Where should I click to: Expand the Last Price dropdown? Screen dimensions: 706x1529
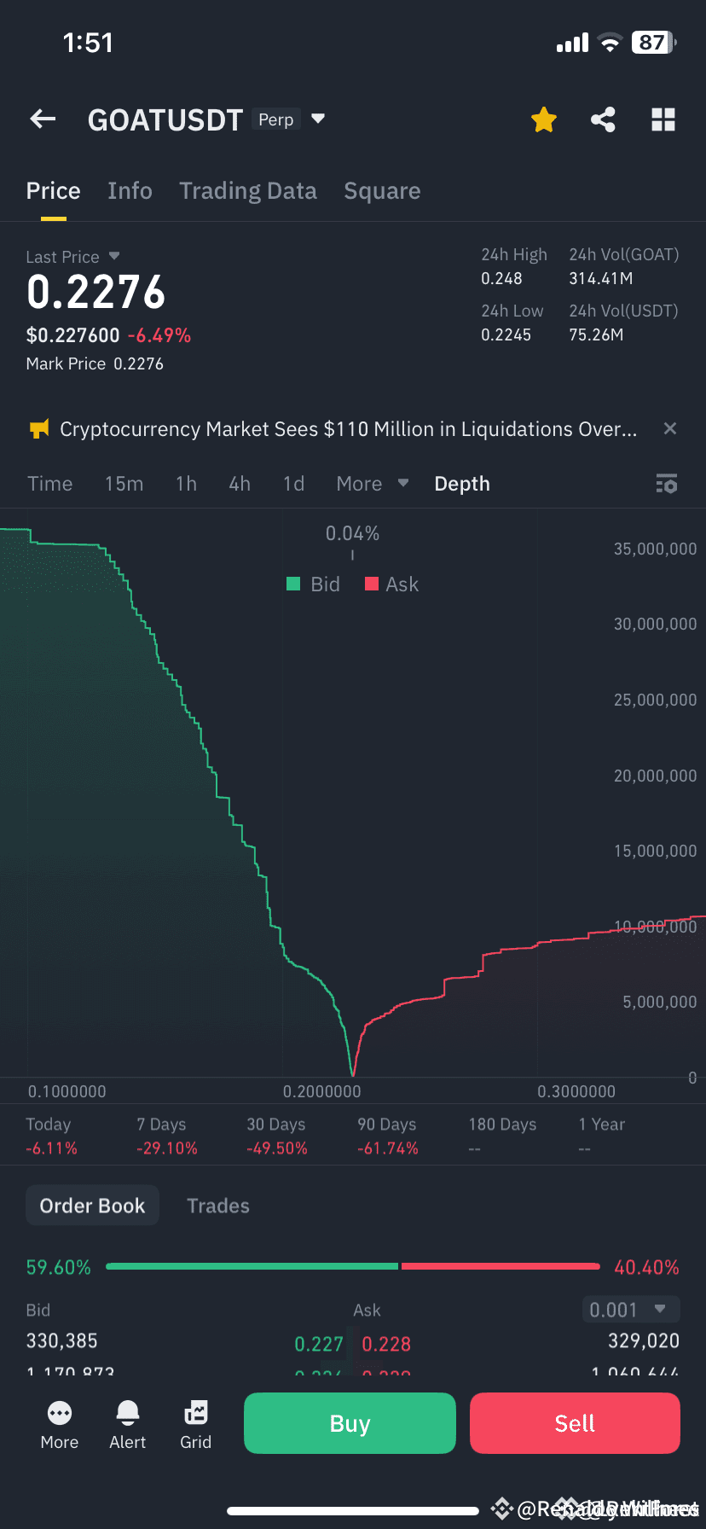tap(114, 256)
